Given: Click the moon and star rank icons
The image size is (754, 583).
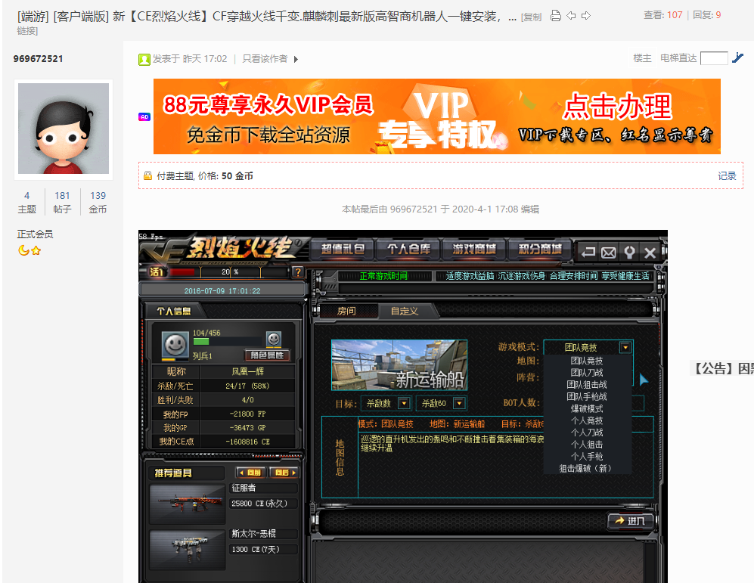Looking at the screenshot, I should [x=29, y=250].
